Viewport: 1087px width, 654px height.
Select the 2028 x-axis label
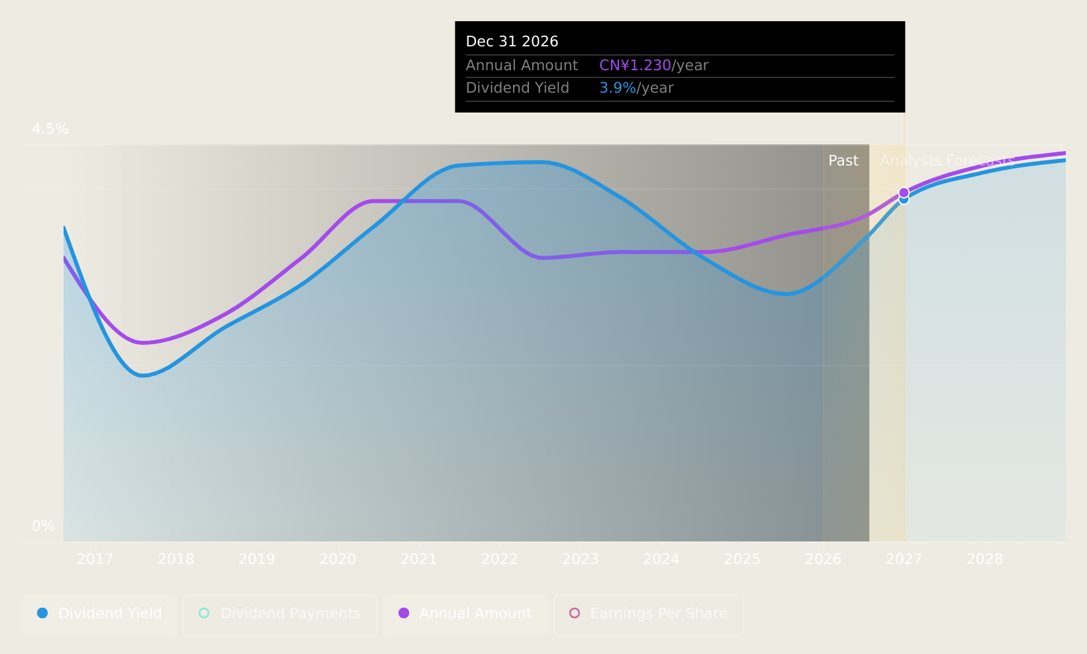(985, 559)
